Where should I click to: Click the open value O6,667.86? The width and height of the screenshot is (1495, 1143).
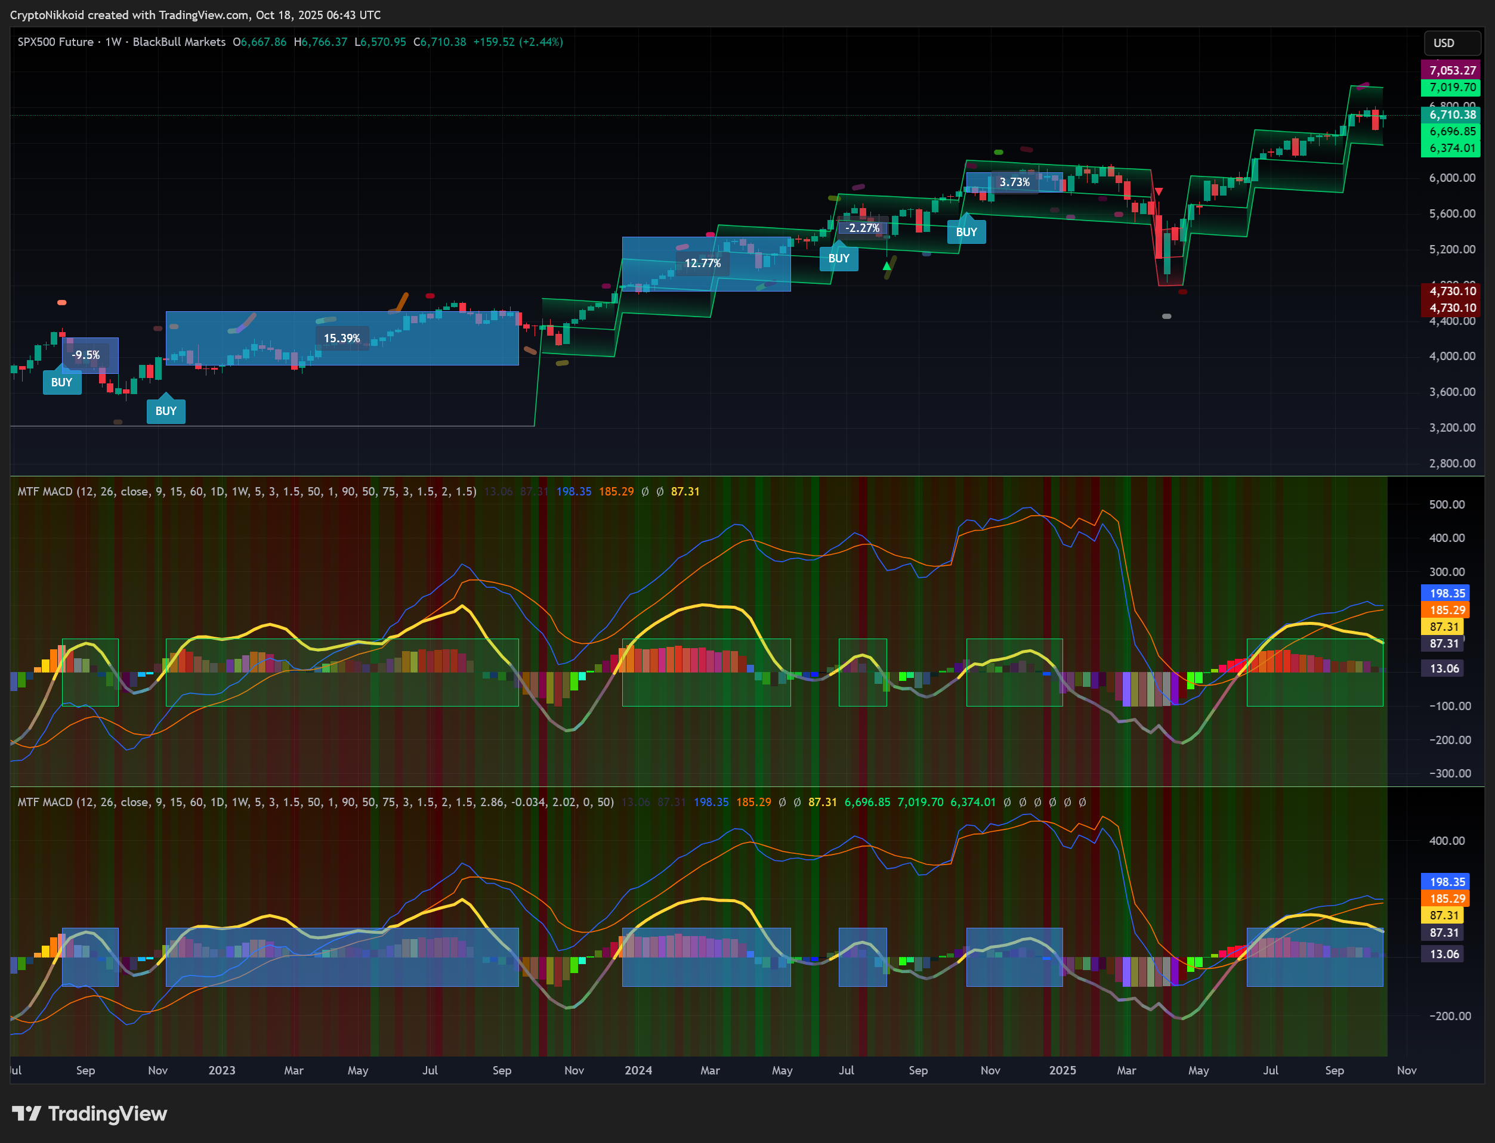point(260,42)
